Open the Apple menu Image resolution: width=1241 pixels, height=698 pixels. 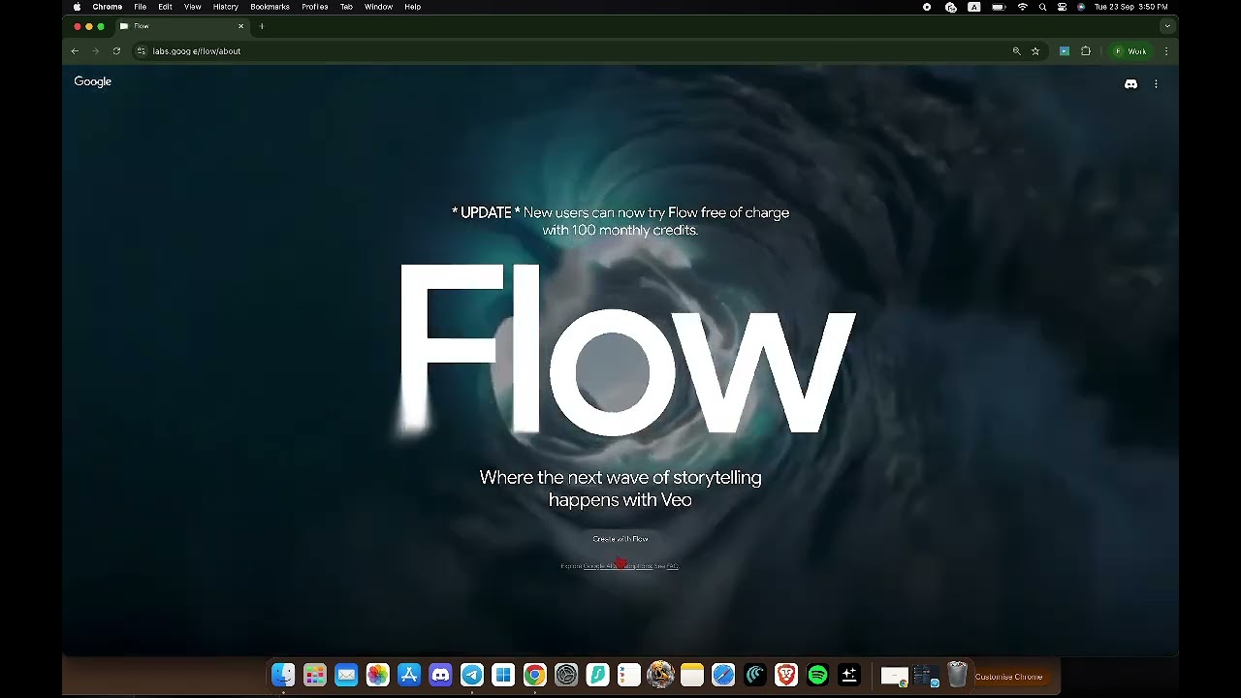coord(77,7)
